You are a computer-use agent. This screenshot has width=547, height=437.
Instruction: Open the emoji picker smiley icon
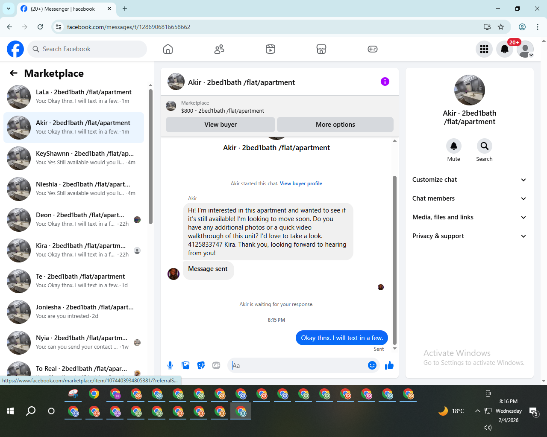[x=372, y=365]
